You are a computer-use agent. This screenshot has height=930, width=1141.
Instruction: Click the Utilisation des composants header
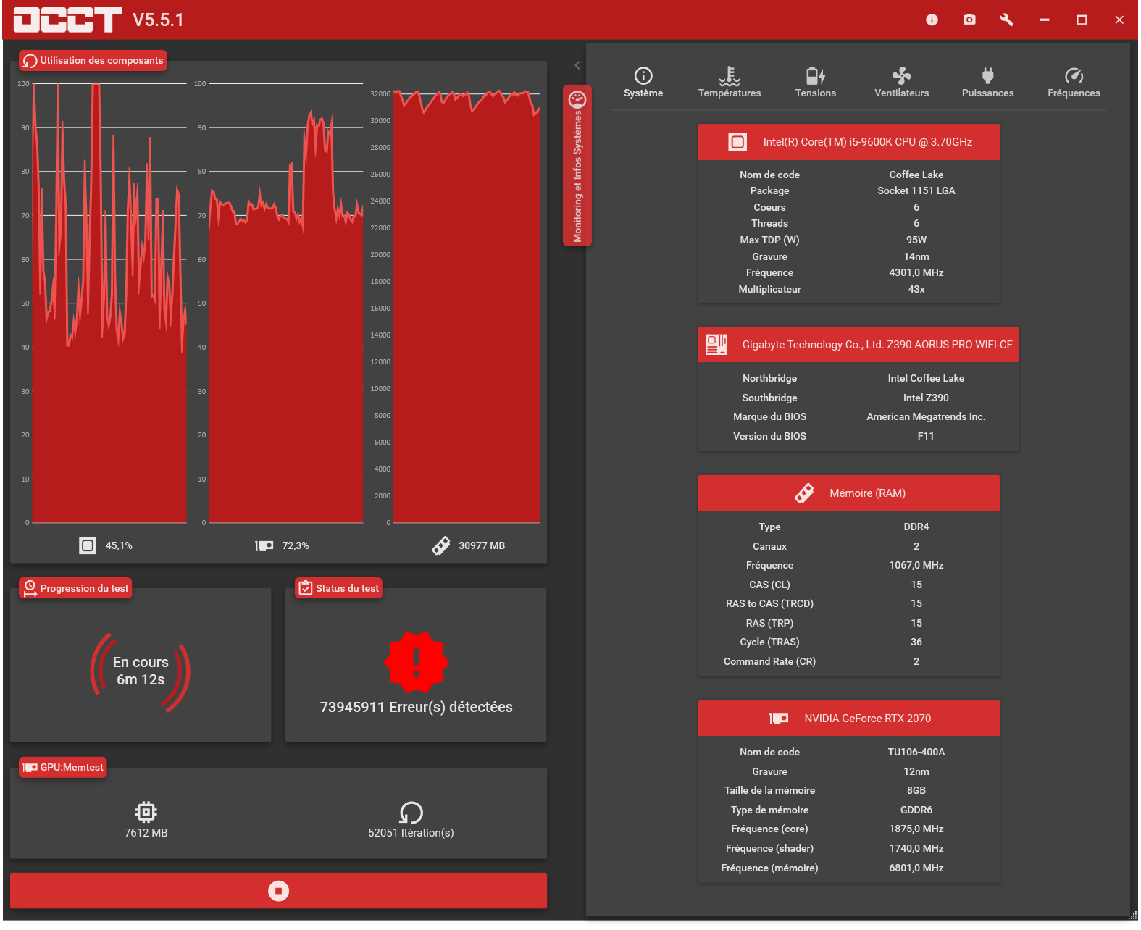93,61
